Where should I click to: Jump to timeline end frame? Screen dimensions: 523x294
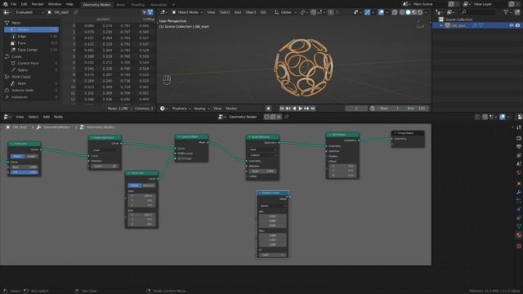[x=312, y=109]
